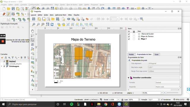Image resolution: width=190 pixels, height=107 pixels.
Task: Click the Save as Template icon
Action: [58, 19]
